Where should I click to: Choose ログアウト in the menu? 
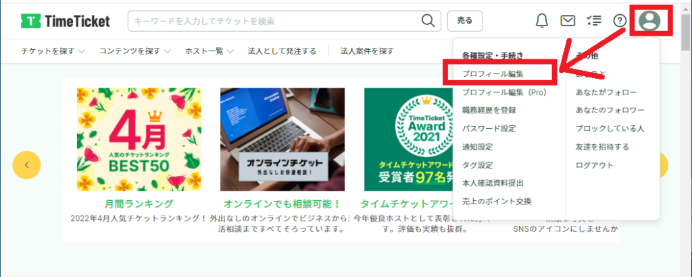coord(594,164)
